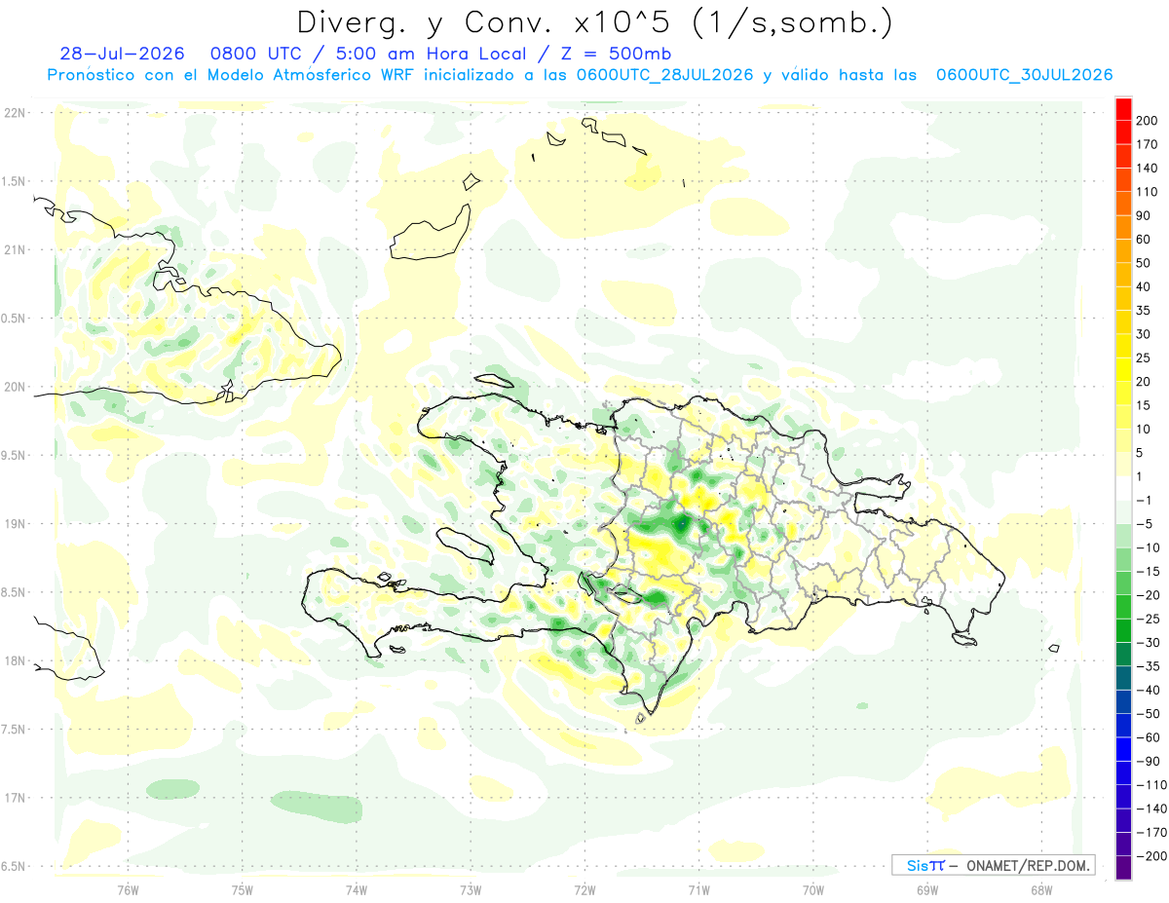This screenshot has height=903, width=1169.
Task: Click the latitude label '18N'
Action: click(15, 660)
